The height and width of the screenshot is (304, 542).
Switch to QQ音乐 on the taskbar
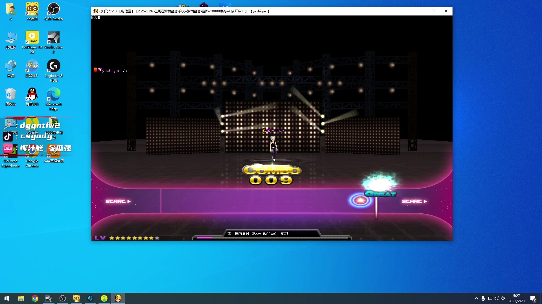tap(104, 298)
